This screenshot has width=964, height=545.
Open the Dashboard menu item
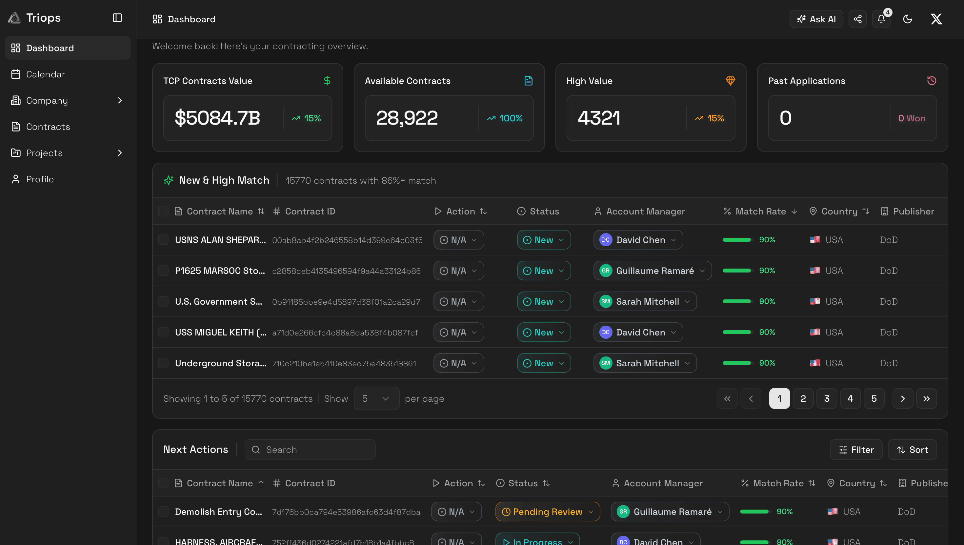pos(50,48)
